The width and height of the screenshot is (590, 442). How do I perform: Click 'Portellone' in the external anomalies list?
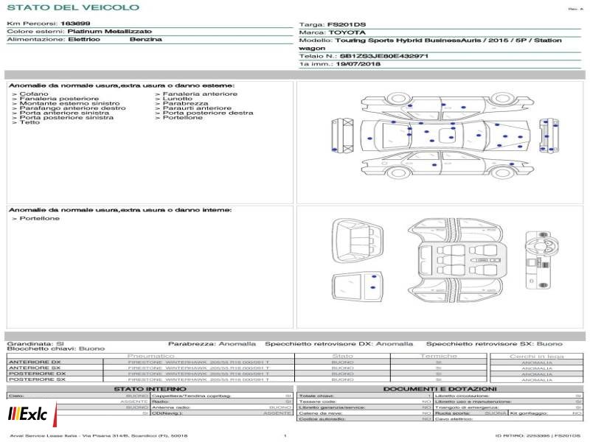coord(182,117)
